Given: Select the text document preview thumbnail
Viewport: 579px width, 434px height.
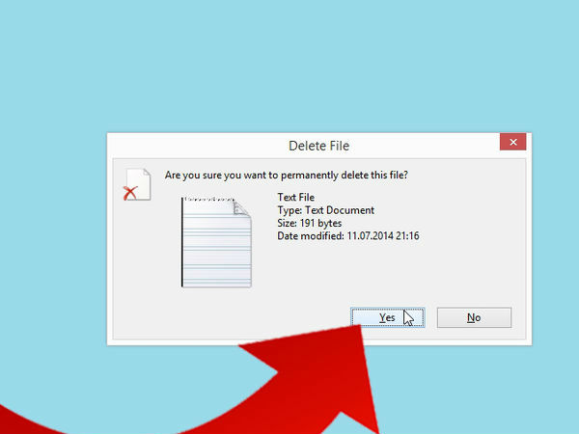Looking at the screenshot, I should click(216, 241).
